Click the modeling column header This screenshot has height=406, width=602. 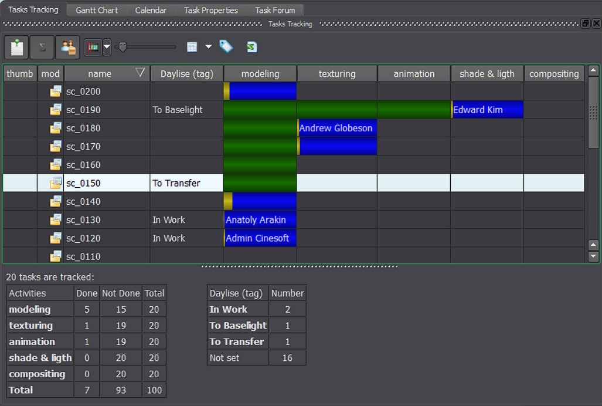[260, 74]
